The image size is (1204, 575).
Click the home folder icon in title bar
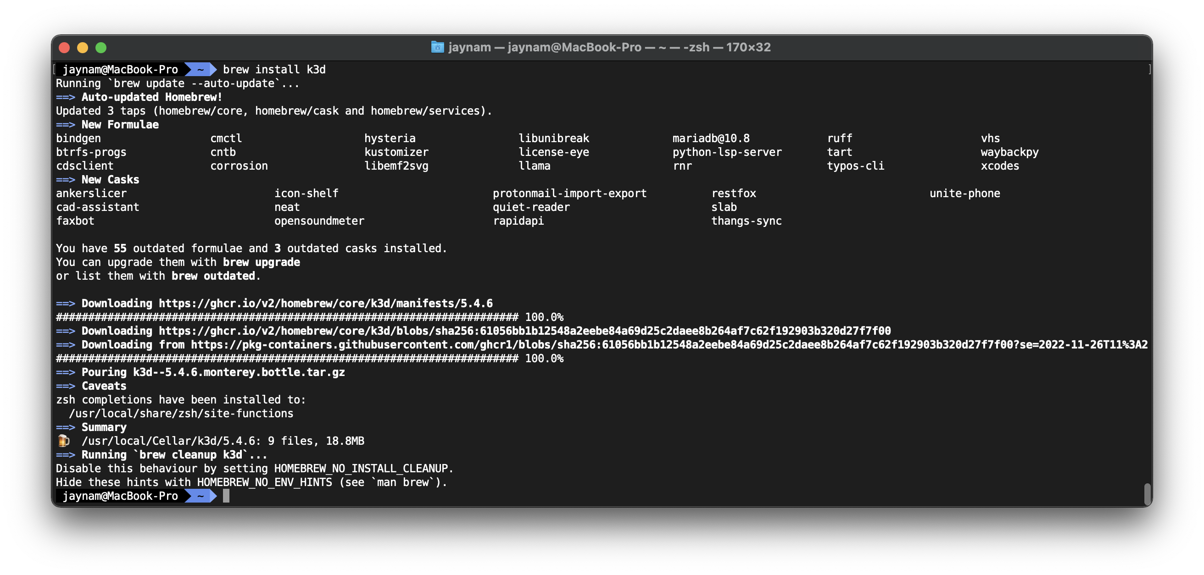tap(437, 47)
